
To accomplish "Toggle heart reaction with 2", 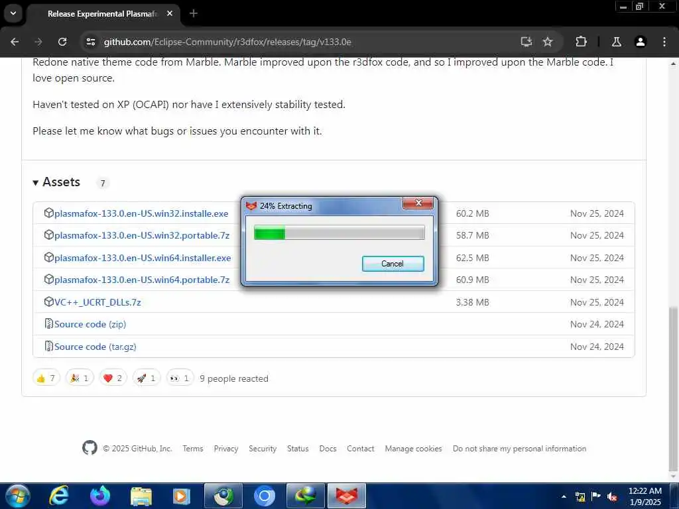I will tap(113, 378).
